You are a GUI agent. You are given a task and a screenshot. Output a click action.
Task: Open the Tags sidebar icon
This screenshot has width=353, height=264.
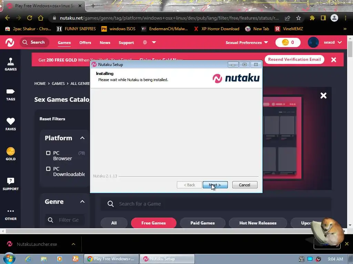[11, 95]
